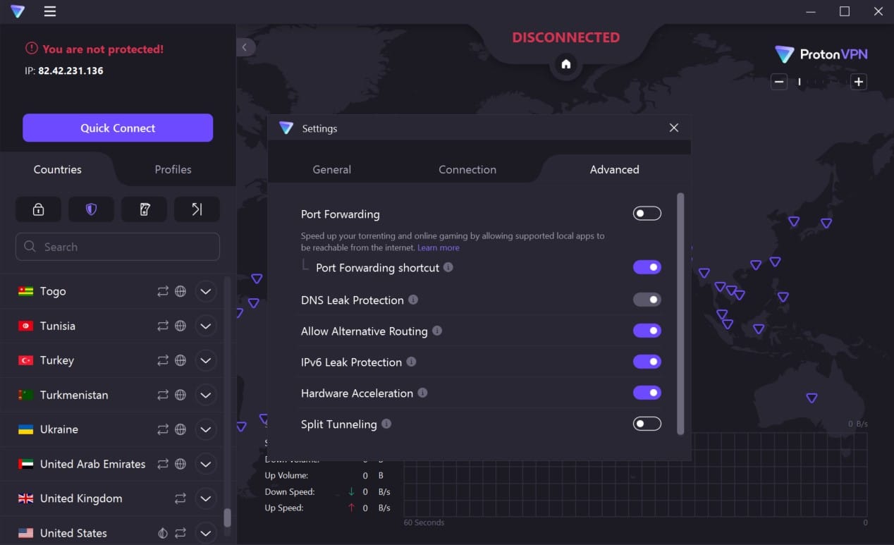
Task: Click the globe icon for Ukraine
Action: (180, 429)
